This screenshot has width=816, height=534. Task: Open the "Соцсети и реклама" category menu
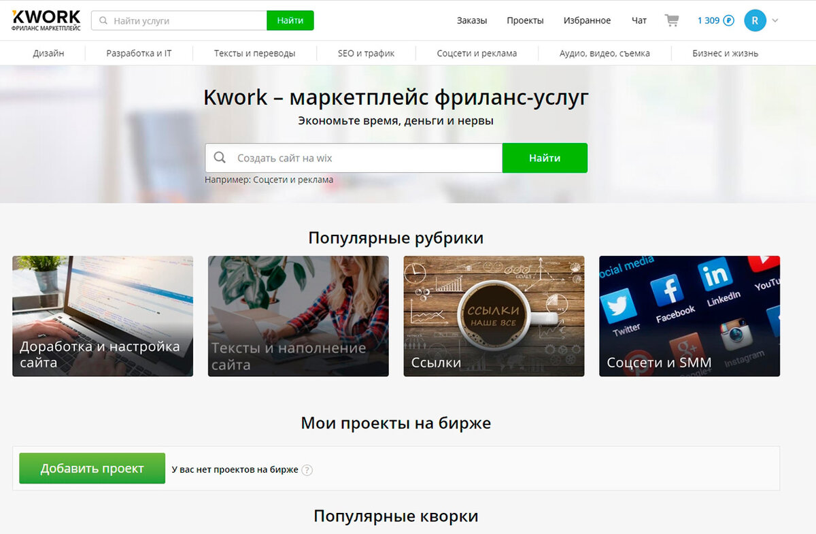point(477,53)
